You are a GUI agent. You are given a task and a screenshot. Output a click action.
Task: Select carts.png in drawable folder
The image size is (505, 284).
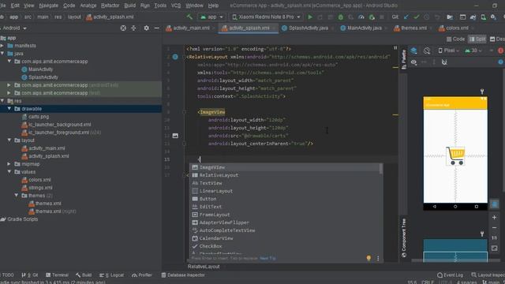tap(39, 117)
